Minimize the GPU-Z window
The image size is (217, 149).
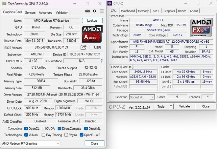pyautogui.click(x=75, y=4)
